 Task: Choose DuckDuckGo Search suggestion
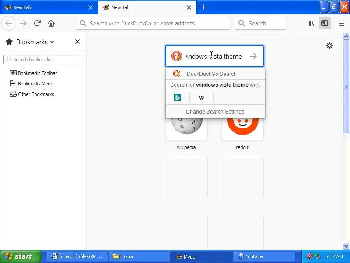(215, 74)
